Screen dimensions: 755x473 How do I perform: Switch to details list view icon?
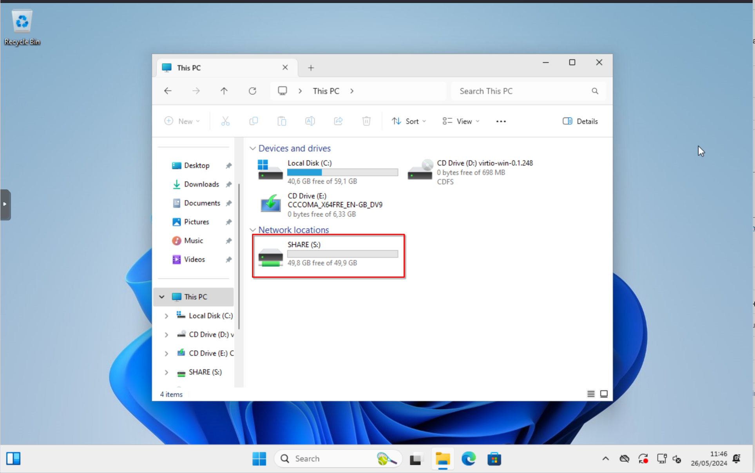(591, 394)
